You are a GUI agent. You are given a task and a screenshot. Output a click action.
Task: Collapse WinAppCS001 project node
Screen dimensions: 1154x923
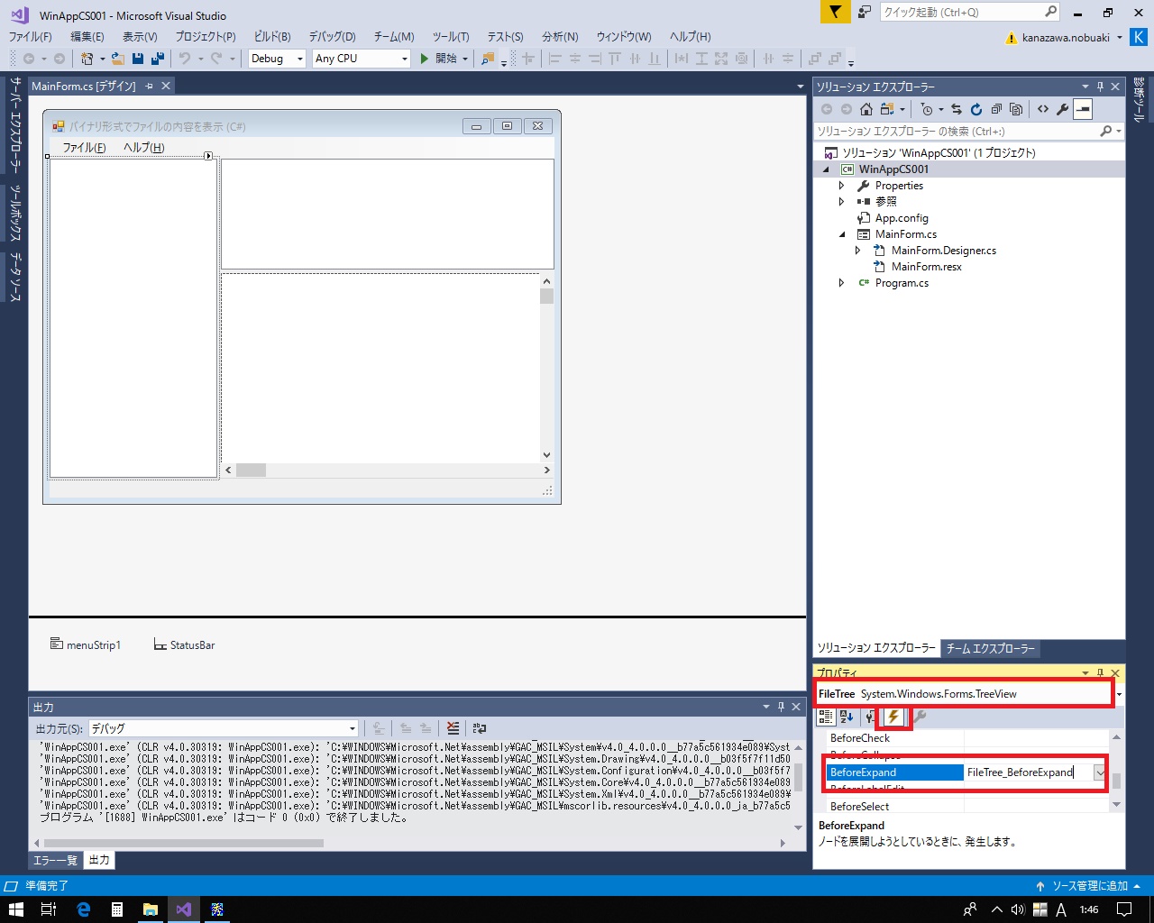coord(826,169)
